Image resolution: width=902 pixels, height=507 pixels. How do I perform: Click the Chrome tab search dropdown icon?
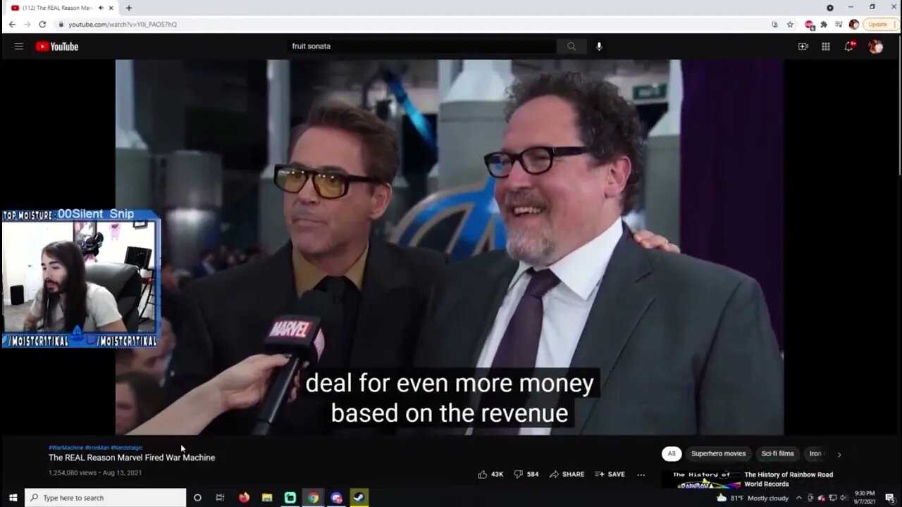point(830,8)
